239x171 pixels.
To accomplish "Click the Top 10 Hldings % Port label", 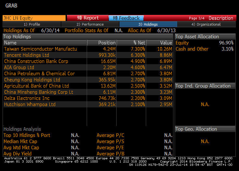I will click(27, 135).
